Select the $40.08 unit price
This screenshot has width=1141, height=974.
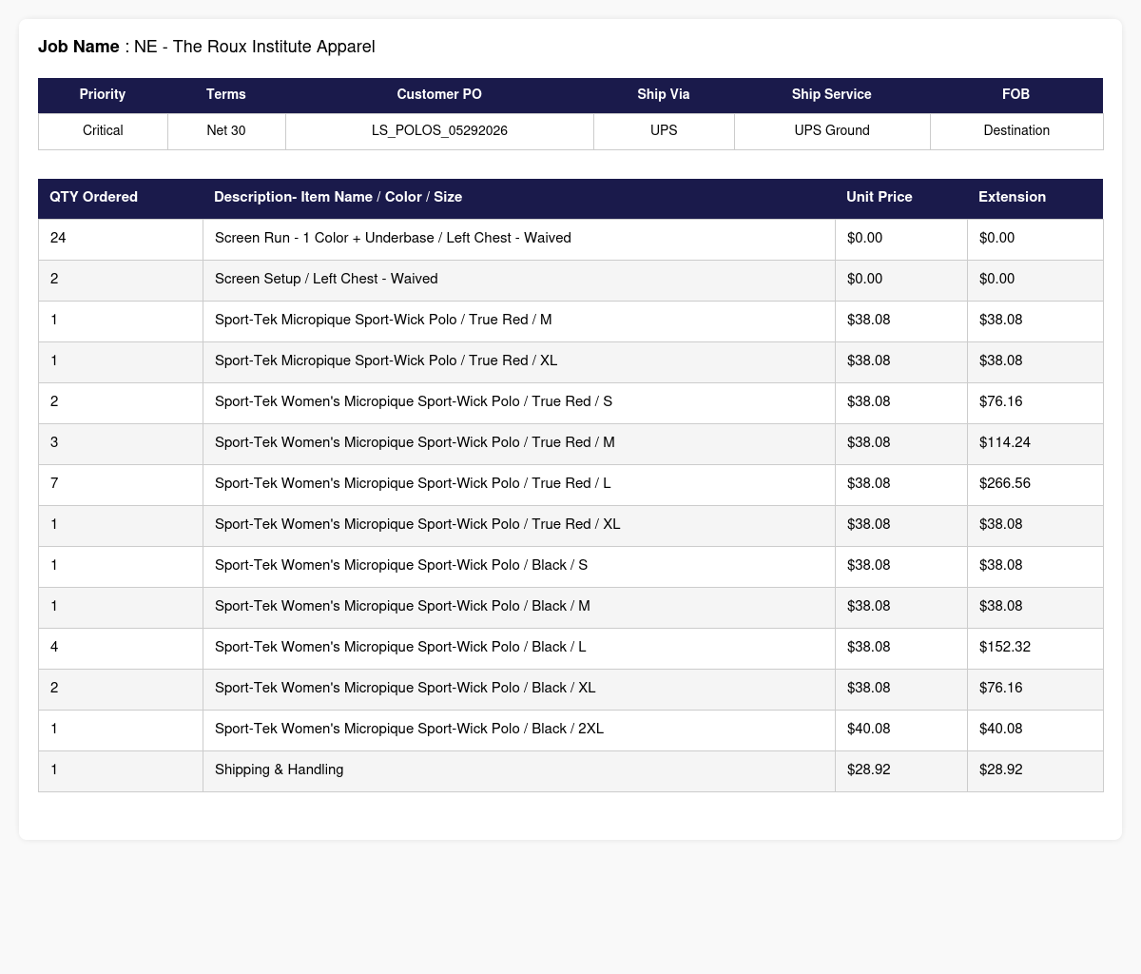pos(869,729)
